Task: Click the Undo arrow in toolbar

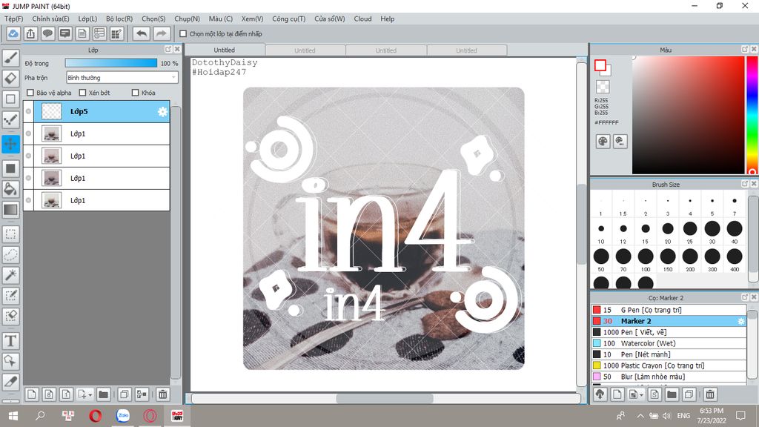Action: [x=142, y=33]
